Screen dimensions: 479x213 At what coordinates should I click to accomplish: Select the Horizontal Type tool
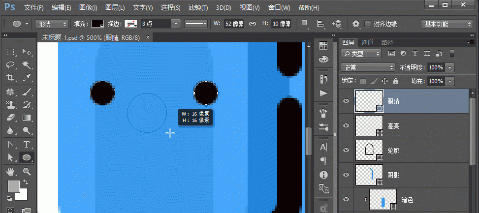coord(27,144)
